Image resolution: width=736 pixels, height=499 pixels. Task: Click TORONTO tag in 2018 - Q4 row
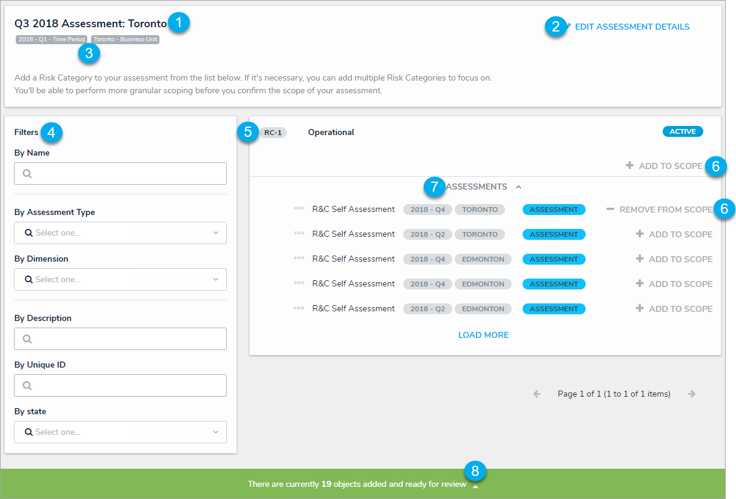[480, 210]
